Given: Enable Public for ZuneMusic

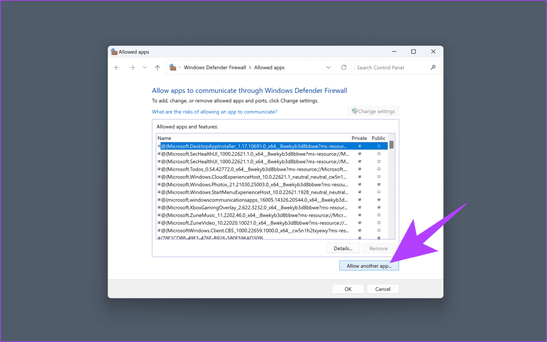Looking at the screenshot, I should point(379,215).
